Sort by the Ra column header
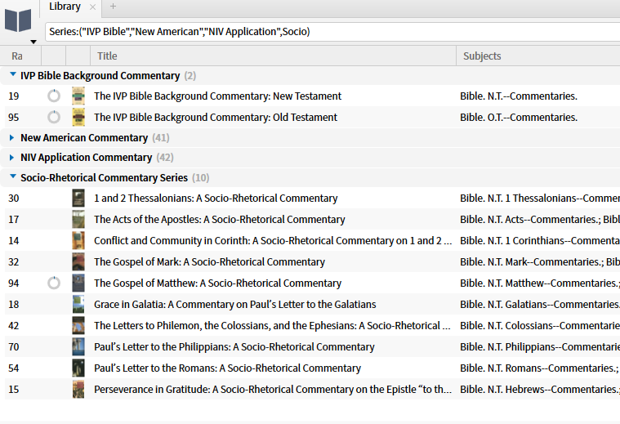 tap(17, 56)
